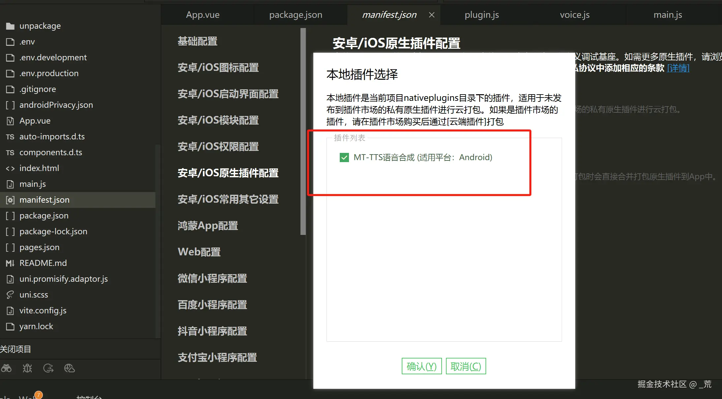Click the sync arrows icon in bottom toolbar

(x=48, y=368)
